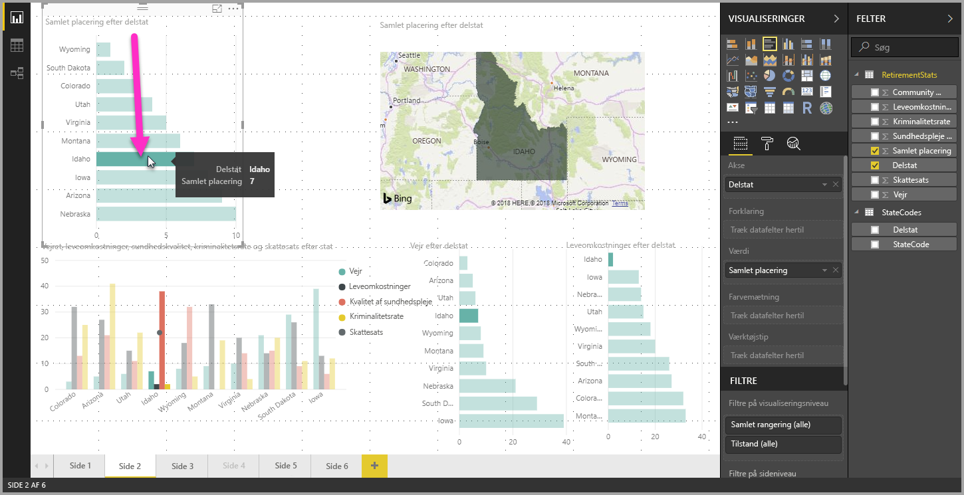Uncheck the RetirementStats Delstat checkbox

click(875, 165)
